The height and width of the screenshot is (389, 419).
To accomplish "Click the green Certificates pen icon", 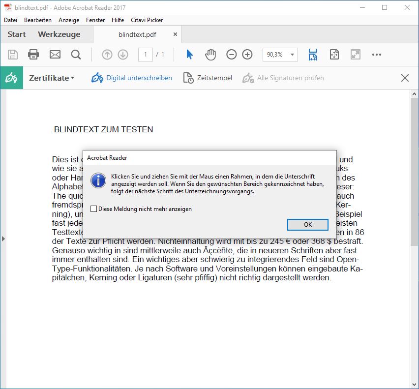I will (x=11, y=78).
